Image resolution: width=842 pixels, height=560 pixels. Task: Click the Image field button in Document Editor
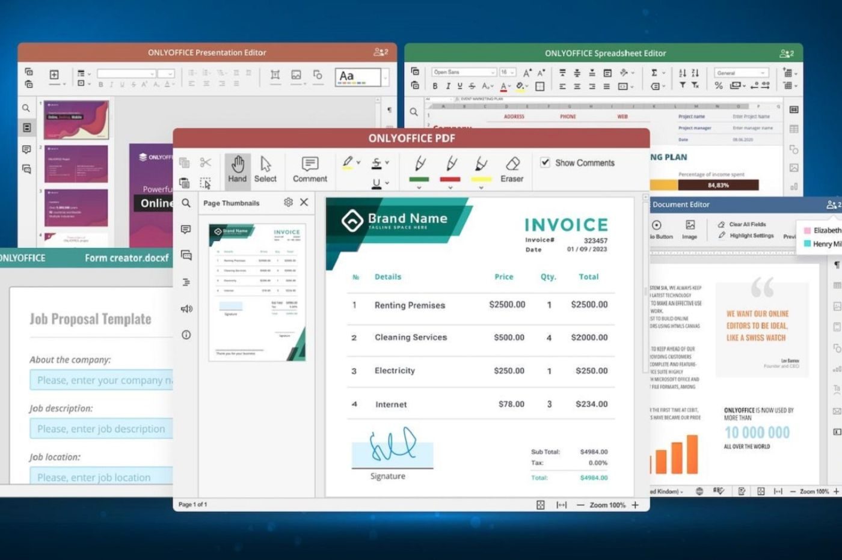coord(690,229)
